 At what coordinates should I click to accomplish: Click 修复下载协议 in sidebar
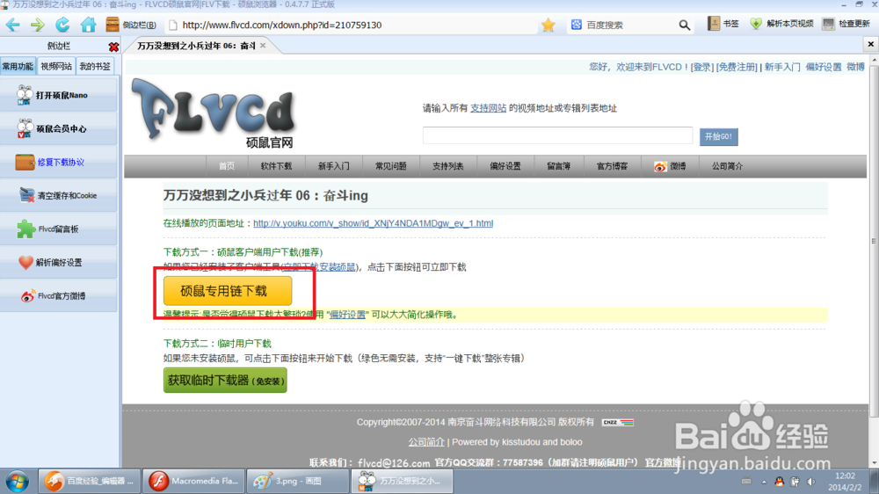59,162
